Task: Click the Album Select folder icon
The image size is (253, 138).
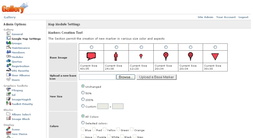Action: coord(9,114)
